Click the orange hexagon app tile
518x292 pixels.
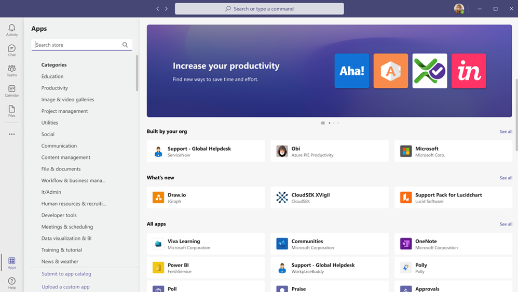pyautogui.click(x=390, y=71)
